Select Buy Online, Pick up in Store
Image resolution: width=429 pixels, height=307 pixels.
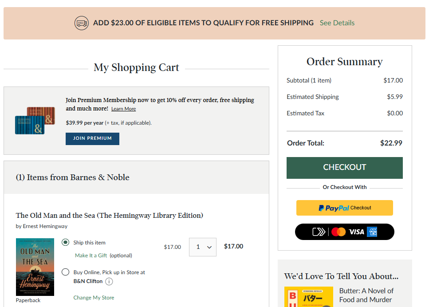[65, 272]
